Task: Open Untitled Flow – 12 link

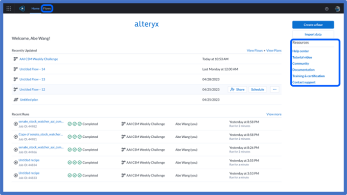Action: pos(32,90)
